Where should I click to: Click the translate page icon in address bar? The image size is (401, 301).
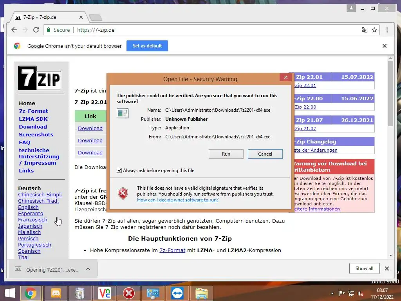[x=365, y=30]
